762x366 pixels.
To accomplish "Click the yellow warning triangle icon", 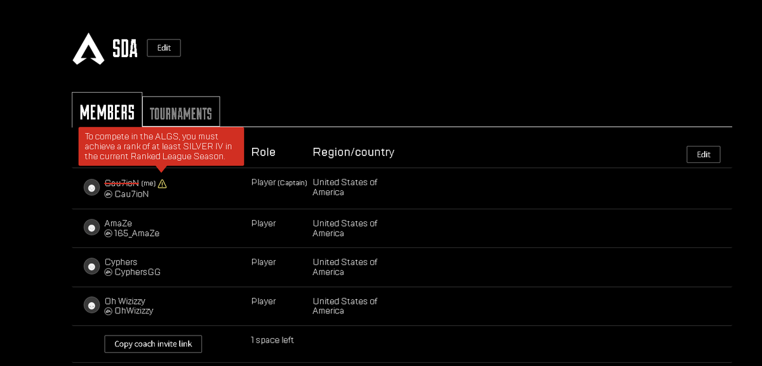I will (x=162, y=184).
